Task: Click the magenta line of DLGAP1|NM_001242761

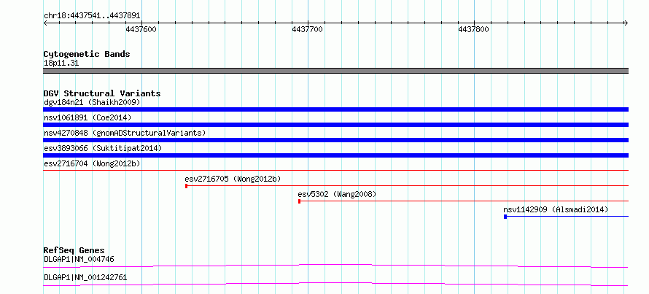Action: click(x=335, y=284)
